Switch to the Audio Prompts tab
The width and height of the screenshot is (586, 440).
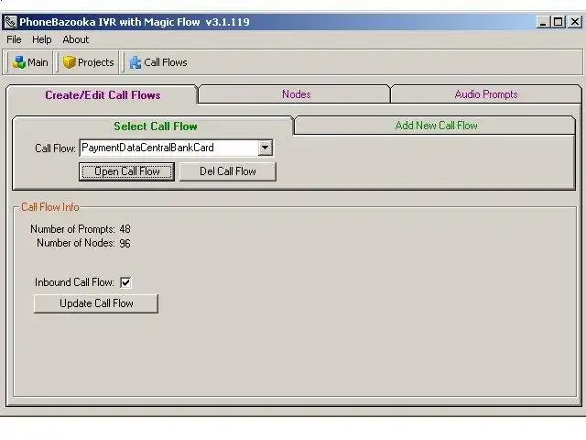click(x=486, y=94)
